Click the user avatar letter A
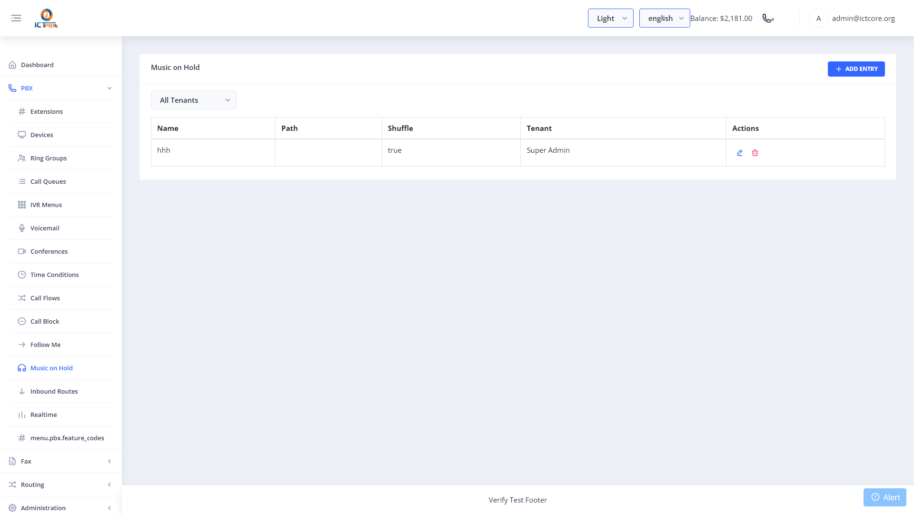Viewport: 914px width, 514px height. click(x=818, y=18)
